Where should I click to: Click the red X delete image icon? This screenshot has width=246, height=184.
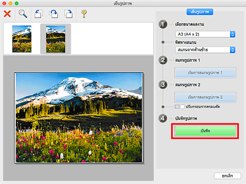7,14
